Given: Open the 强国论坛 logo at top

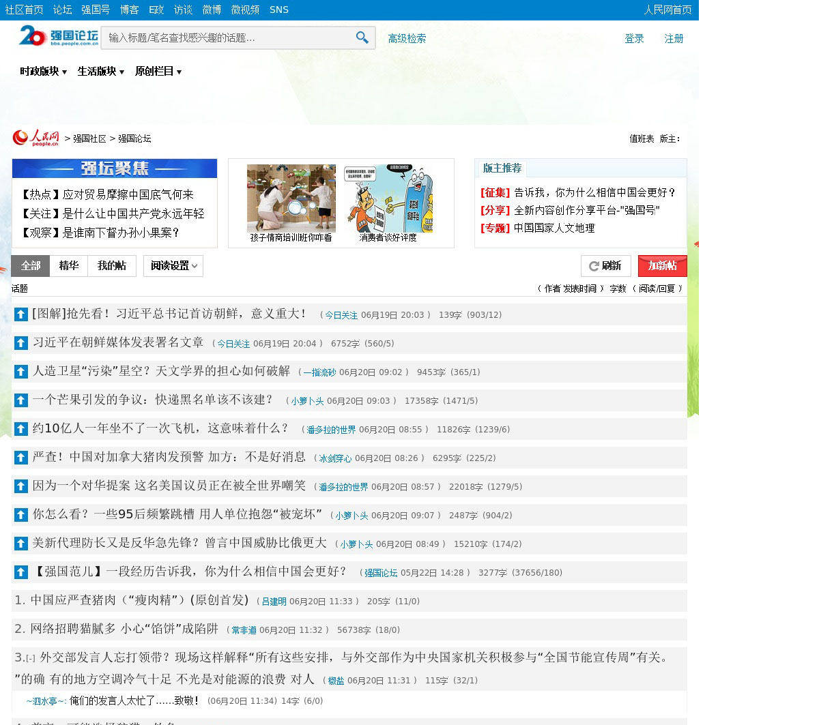Looking at the screenshot, I should tap(59, 36).
